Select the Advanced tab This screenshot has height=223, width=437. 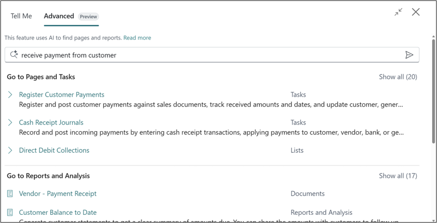(x=59, y=16)
